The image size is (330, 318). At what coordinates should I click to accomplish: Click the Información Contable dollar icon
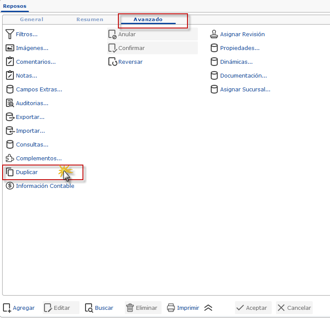[x=10, y=186]
